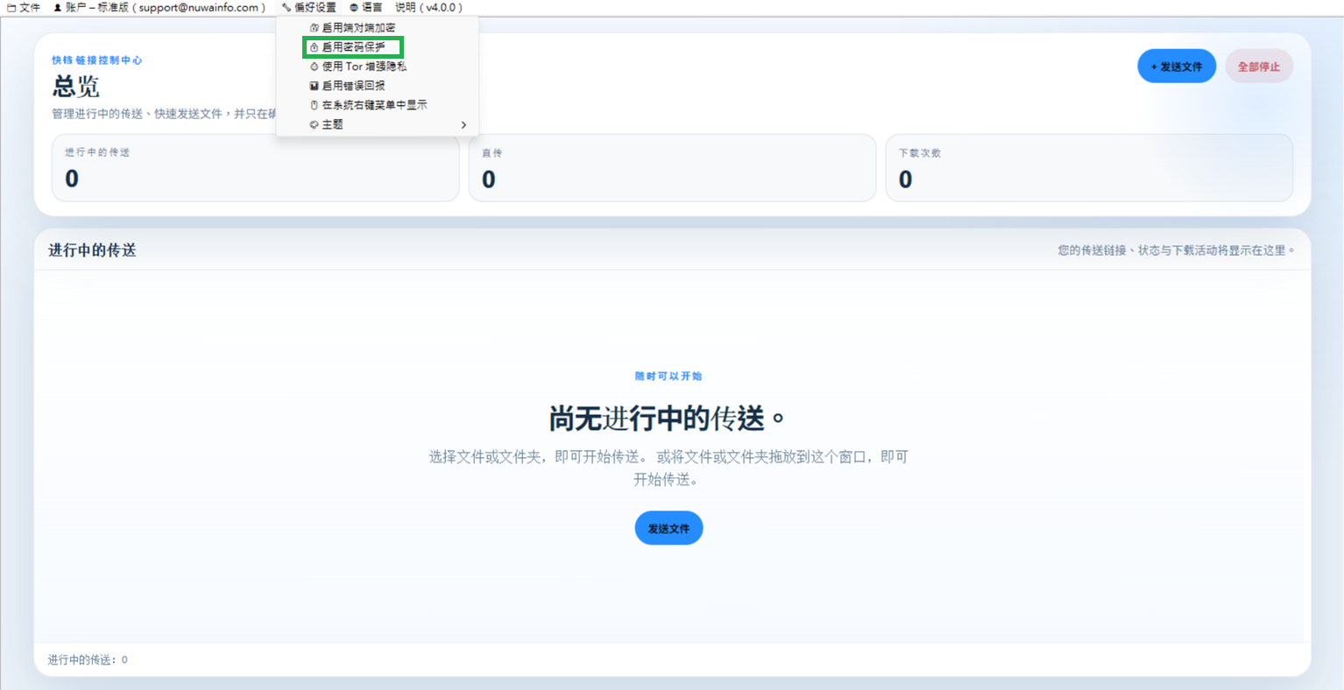Viewport: 1344px width, 690px height.
Task: Click the mouse icon beside 在系统右键菜单中显示
Action: click(x=314, y=105)
